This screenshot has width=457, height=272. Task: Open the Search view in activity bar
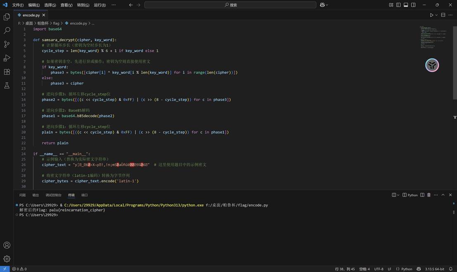click(x=6, y=30)
